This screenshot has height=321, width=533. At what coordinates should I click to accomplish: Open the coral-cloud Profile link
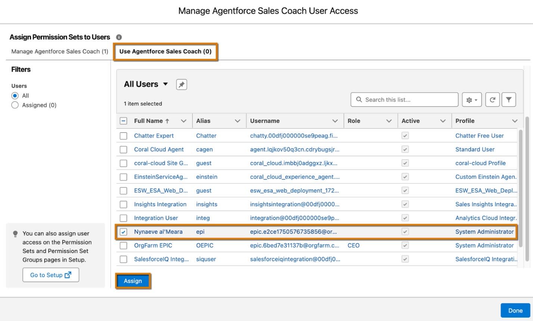pos(480,163)
